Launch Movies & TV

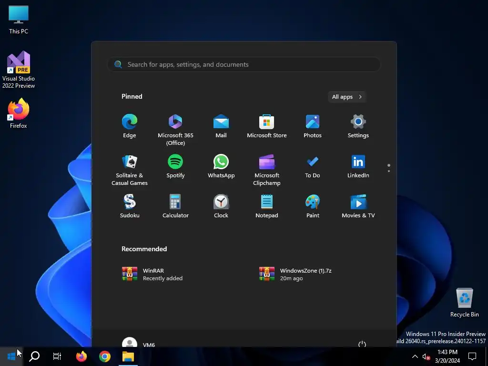pos(358,206)
